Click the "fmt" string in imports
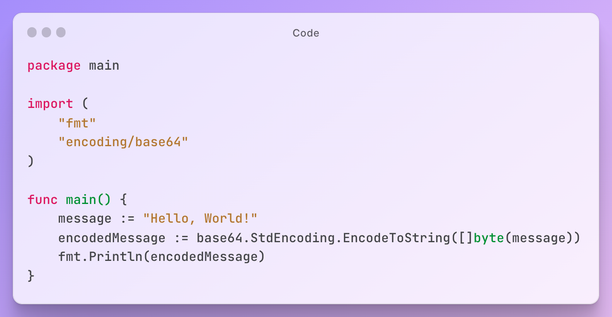The height and width of the screenshot is (317, 612). pyautogui.click(x=77, y=123)
